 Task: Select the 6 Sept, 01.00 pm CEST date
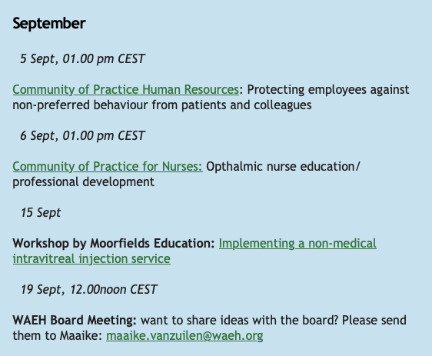tap(82, 135)
